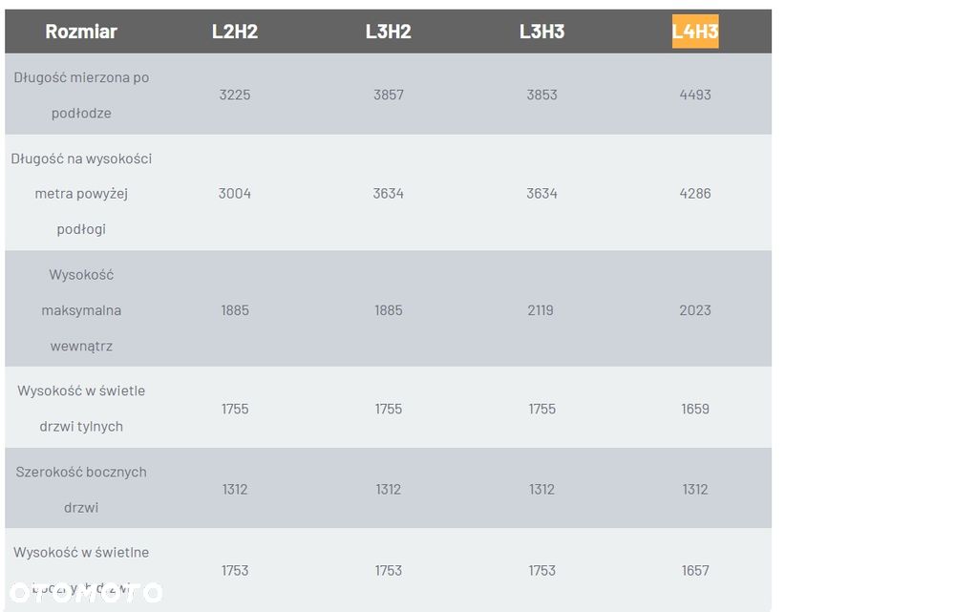The height and width of the screenshot is (612, 955).
Task: Select the 2023 value under L4H3
Action: pyautogui.click(x=695, y=310)
